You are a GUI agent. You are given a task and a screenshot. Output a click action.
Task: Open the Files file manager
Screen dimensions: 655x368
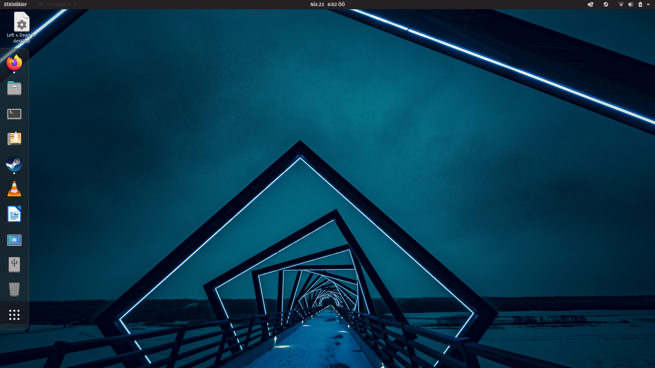[14, 88]
